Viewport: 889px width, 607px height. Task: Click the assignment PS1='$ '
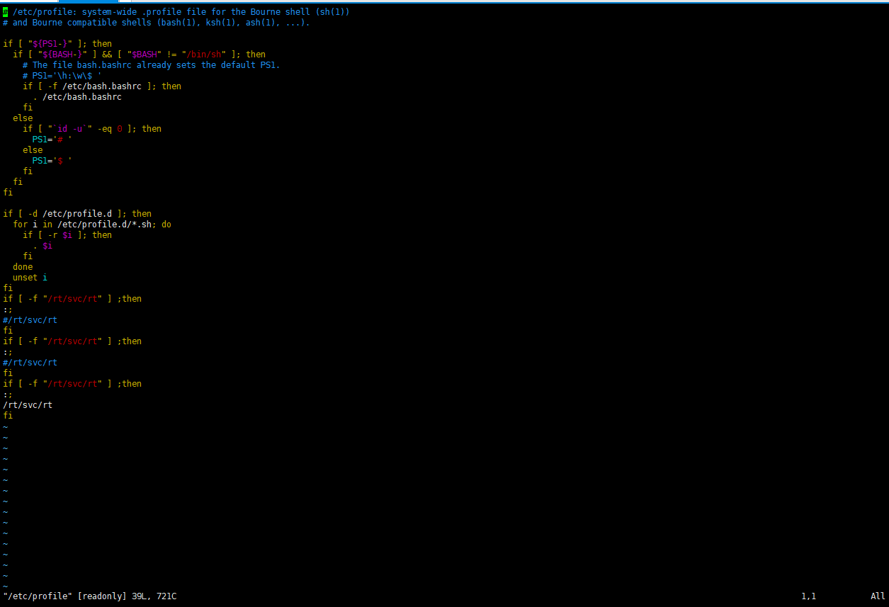[x=52, y=161]
